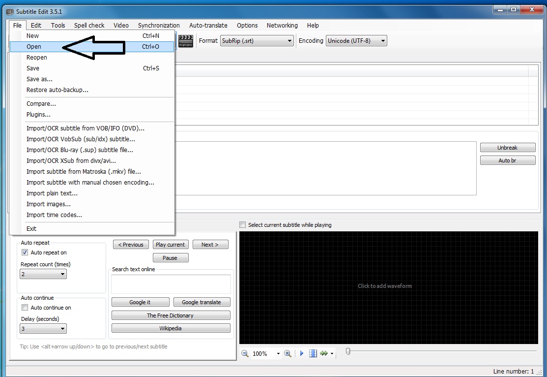
Task: Open the 100% waveform zoom dropdown
Action: click(278, 353)
